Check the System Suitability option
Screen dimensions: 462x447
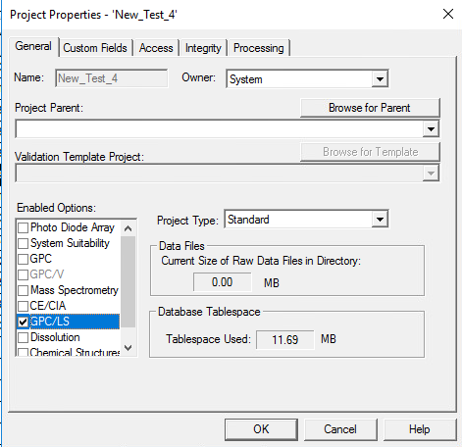pyautogui.click(x=23, y=243)
